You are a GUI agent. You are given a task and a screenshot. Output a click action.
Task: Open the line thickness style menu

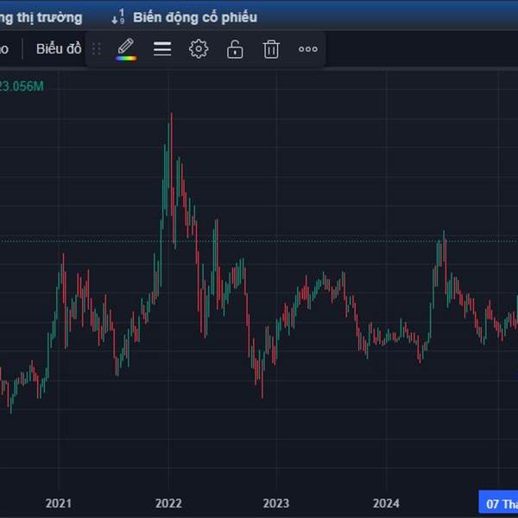click(x=162, y=49)
